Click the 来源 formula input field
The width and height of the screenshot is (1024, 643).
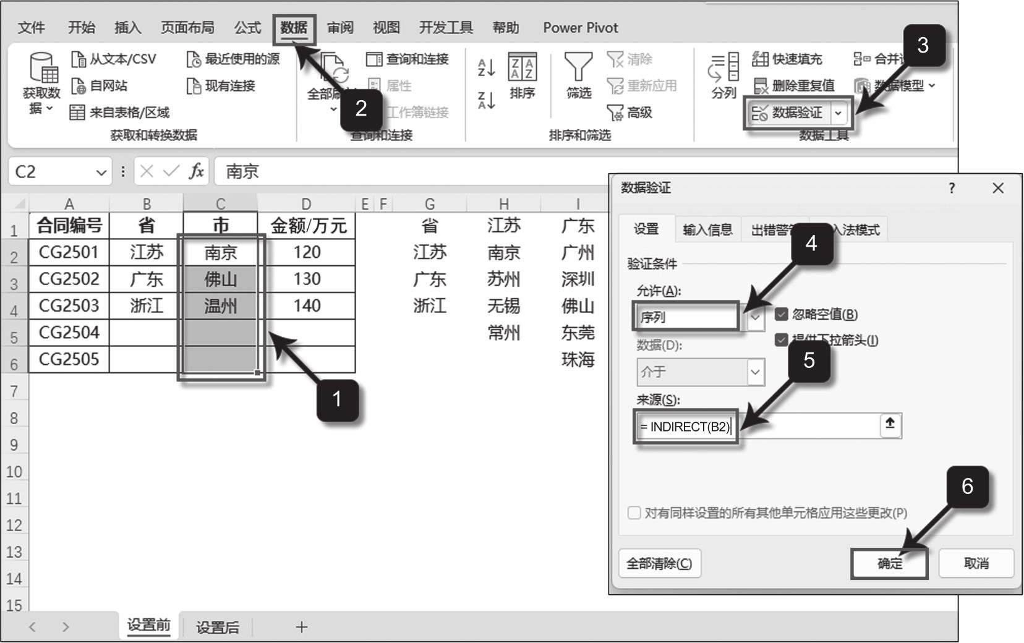click(804, 427)
